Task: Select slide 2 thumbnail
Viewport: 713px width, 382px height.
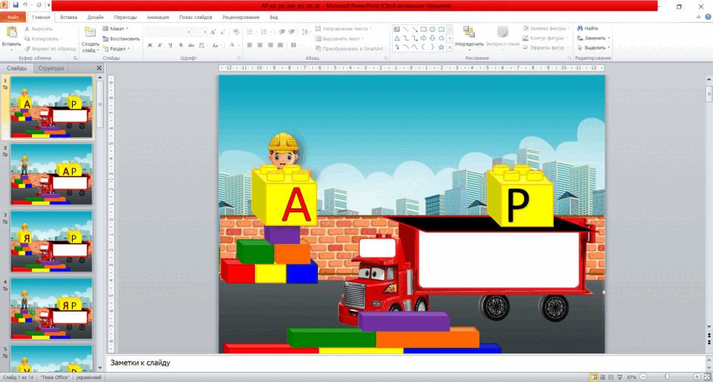Action: (x=52, y=174)
